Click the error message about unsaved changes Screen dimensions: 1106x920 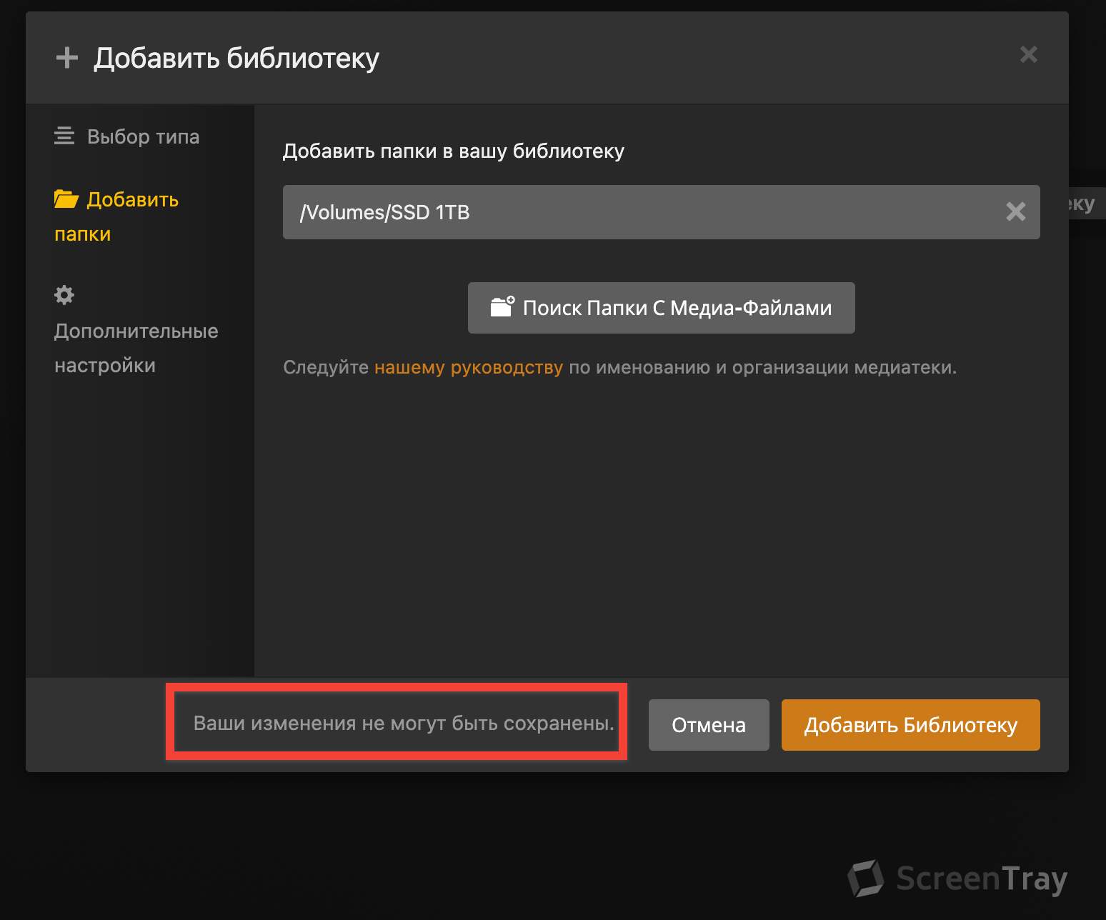404,723
